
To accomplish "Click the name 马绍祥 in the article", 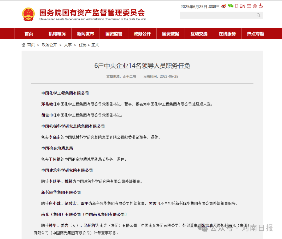I will [90, 225].
